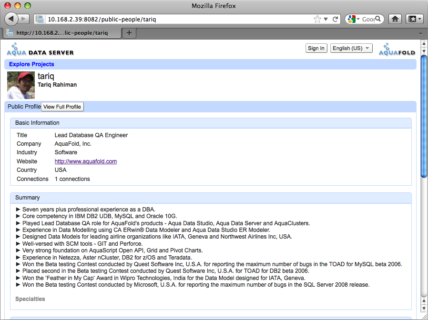Reload the page with the refresh icon

(x=335, y=19)
